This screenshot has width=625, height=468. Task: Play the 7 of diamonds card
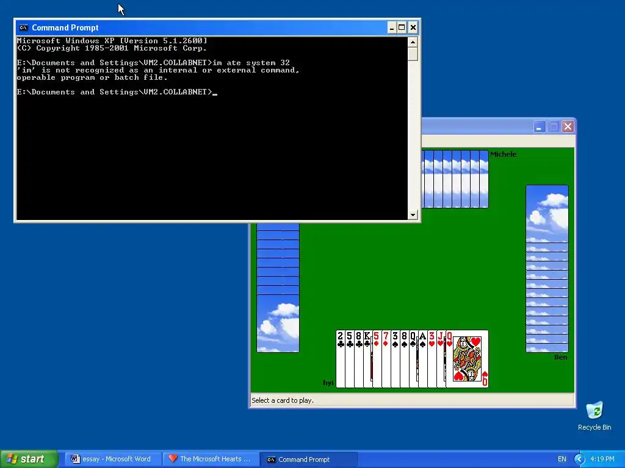[x=386, y=358]
